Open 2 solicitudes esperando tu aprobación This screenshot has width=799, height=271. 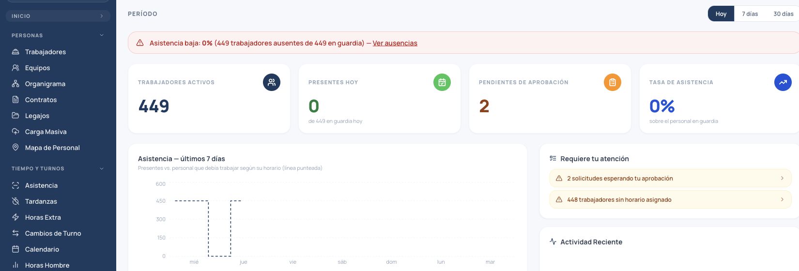(670, 179)
